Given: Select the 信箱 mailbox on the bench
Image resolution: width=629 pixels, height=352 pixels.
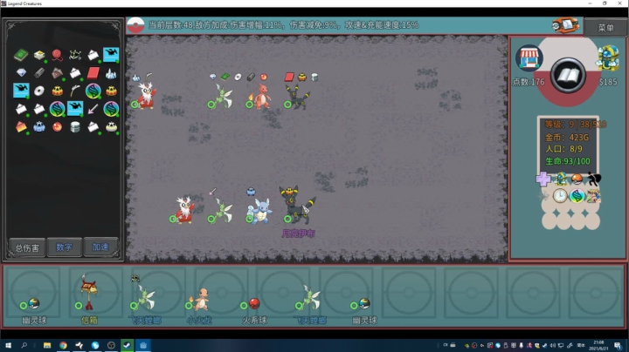Looking at the screenshot, I should coord(89,294).
